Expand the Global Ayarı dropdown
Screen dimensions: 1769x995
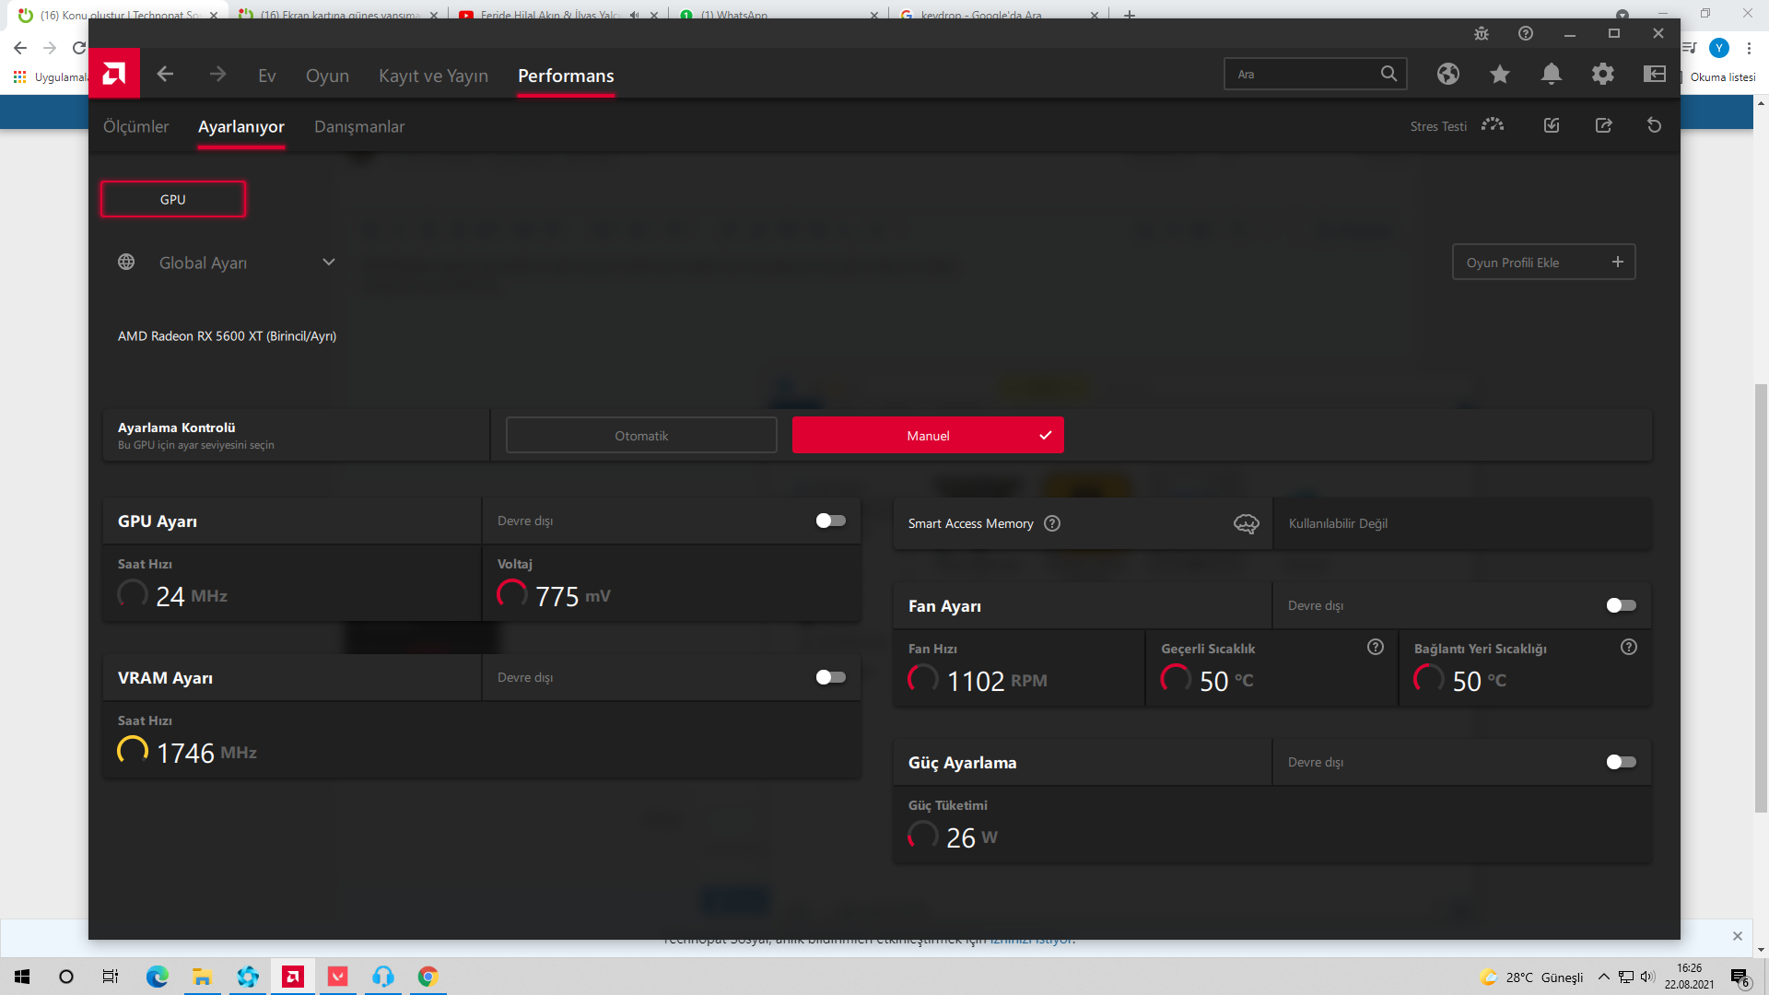329,263
